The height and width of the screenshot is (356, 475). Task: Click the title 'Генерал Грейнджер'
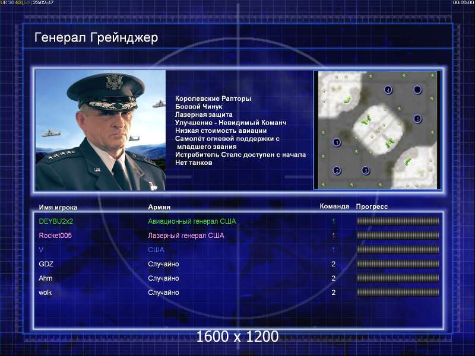point(96,38)
